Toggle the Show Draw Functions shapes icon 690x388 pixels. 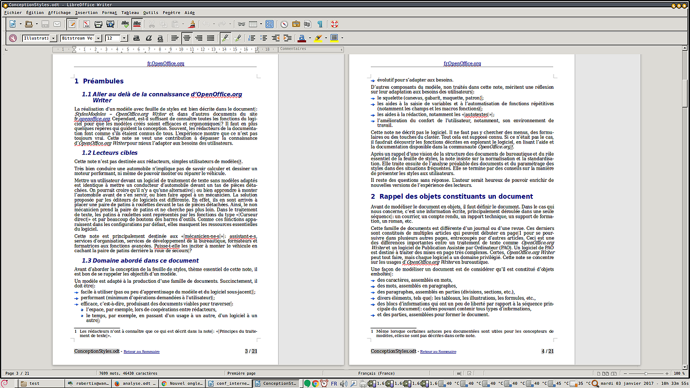(269, 24)
